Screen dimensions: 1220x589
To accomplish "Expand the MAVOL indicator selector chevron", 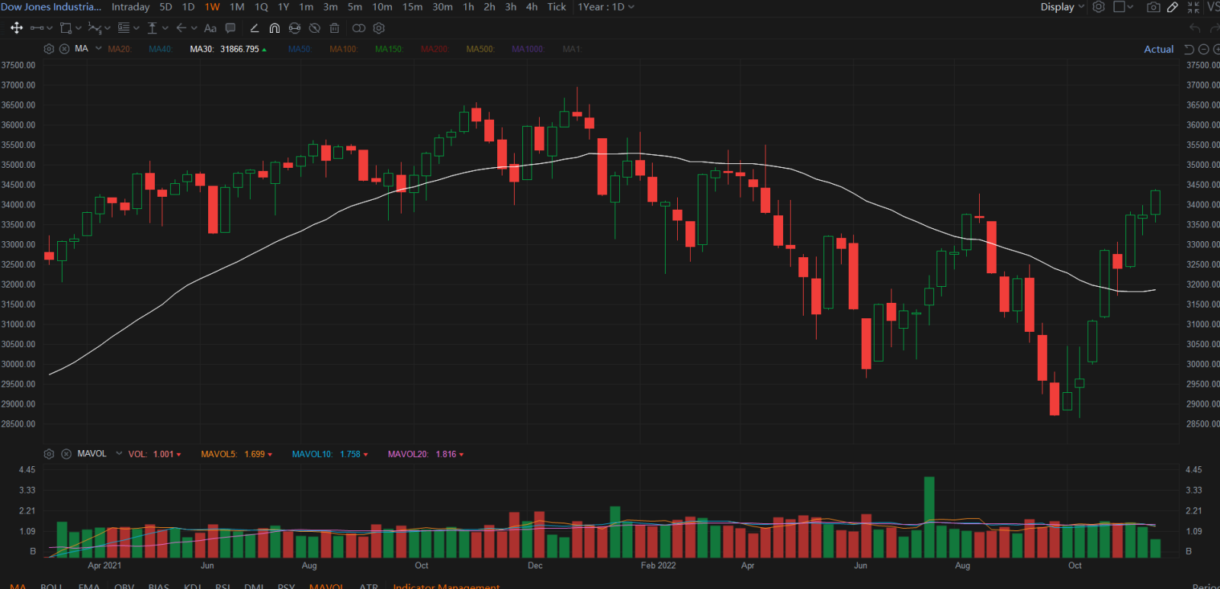I will 119,454.
